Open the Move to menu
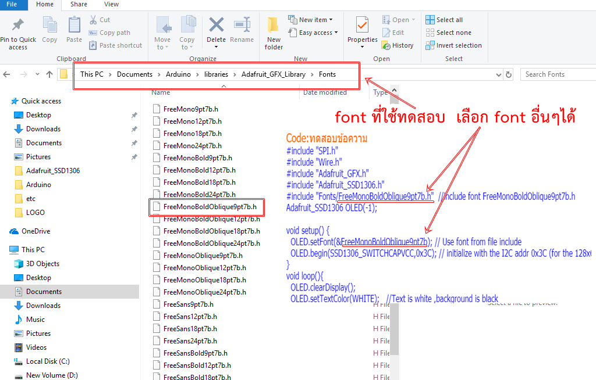This screenshot has width=596, height=380. click(x=162, y=33)
